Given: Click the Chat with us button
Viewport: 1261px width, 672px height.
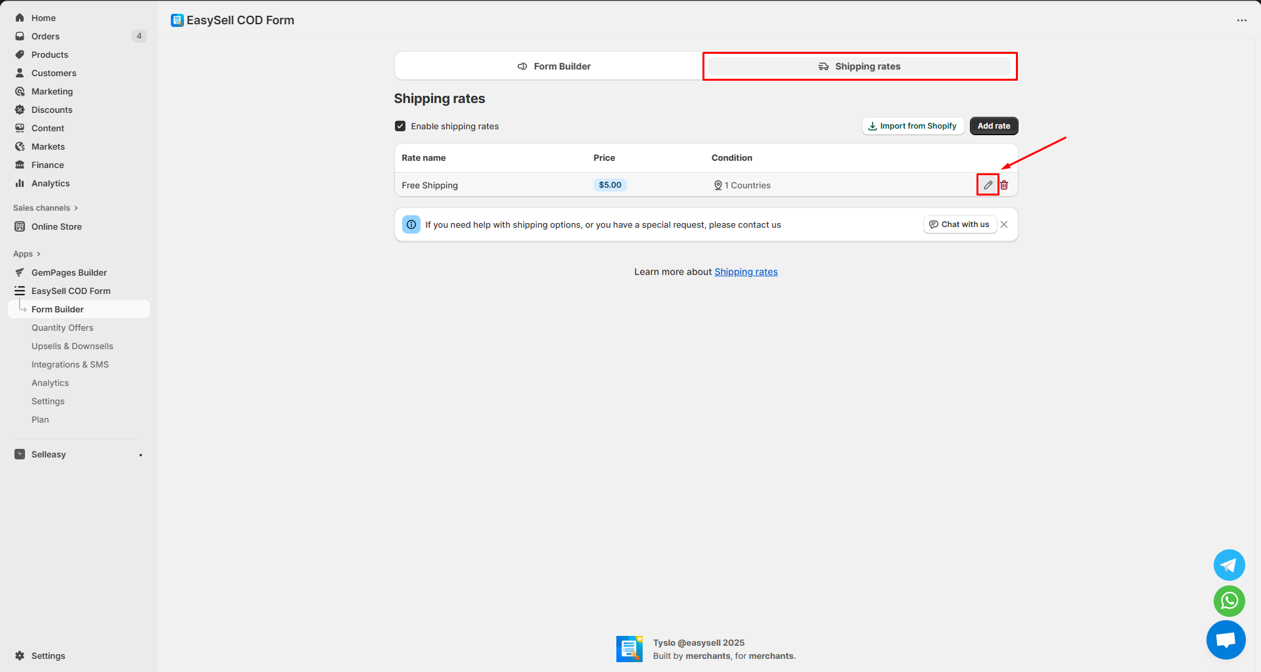Looking at the screenshot, I should click(959, 224).
